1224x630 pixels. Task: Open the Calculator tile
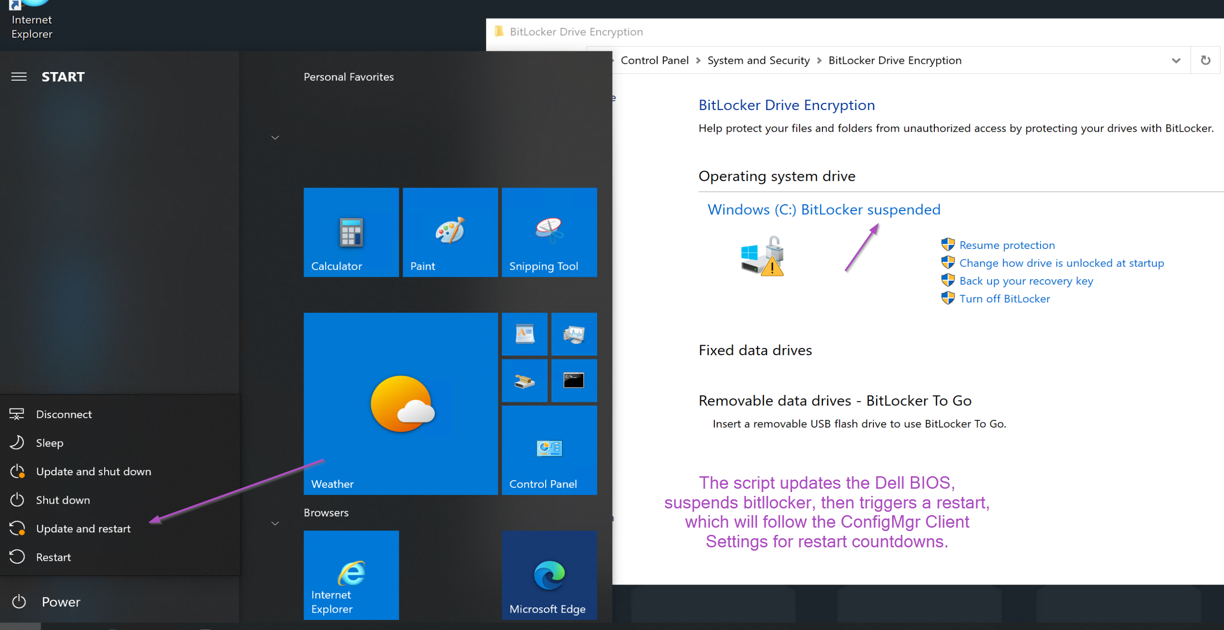(351, 232)
